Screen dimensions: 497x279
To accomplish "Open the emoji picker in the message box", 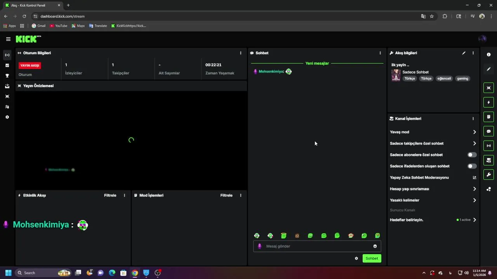I will [x=375, y=246].
